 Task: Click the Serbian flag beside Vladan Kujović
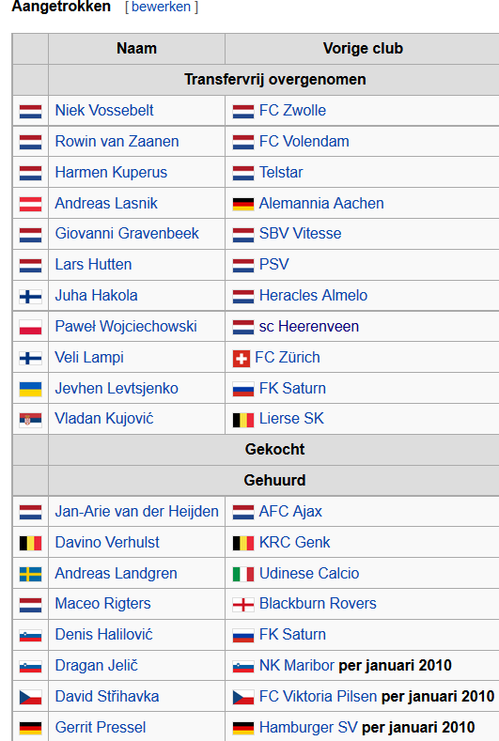(x=30, y=419)
